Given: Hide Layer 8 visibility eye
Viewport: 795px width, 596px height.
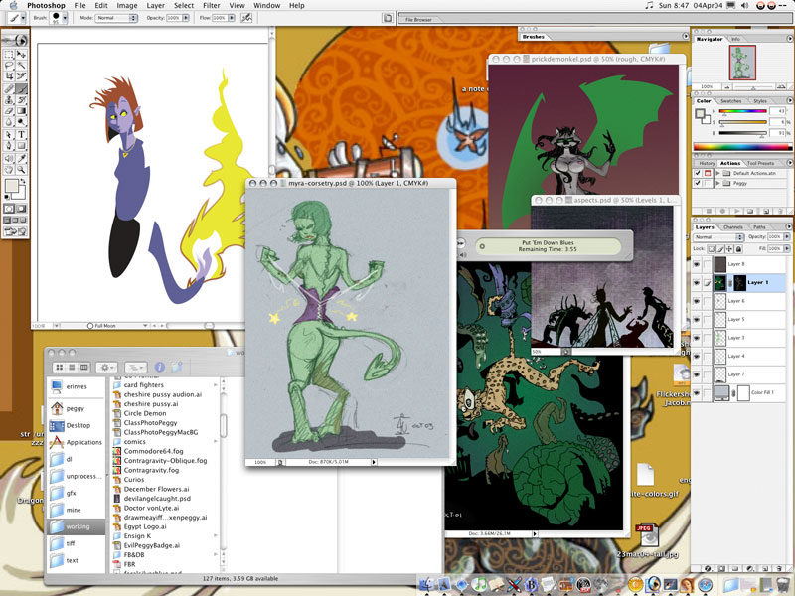Looking at the screenshot, I should pos(697,264).
